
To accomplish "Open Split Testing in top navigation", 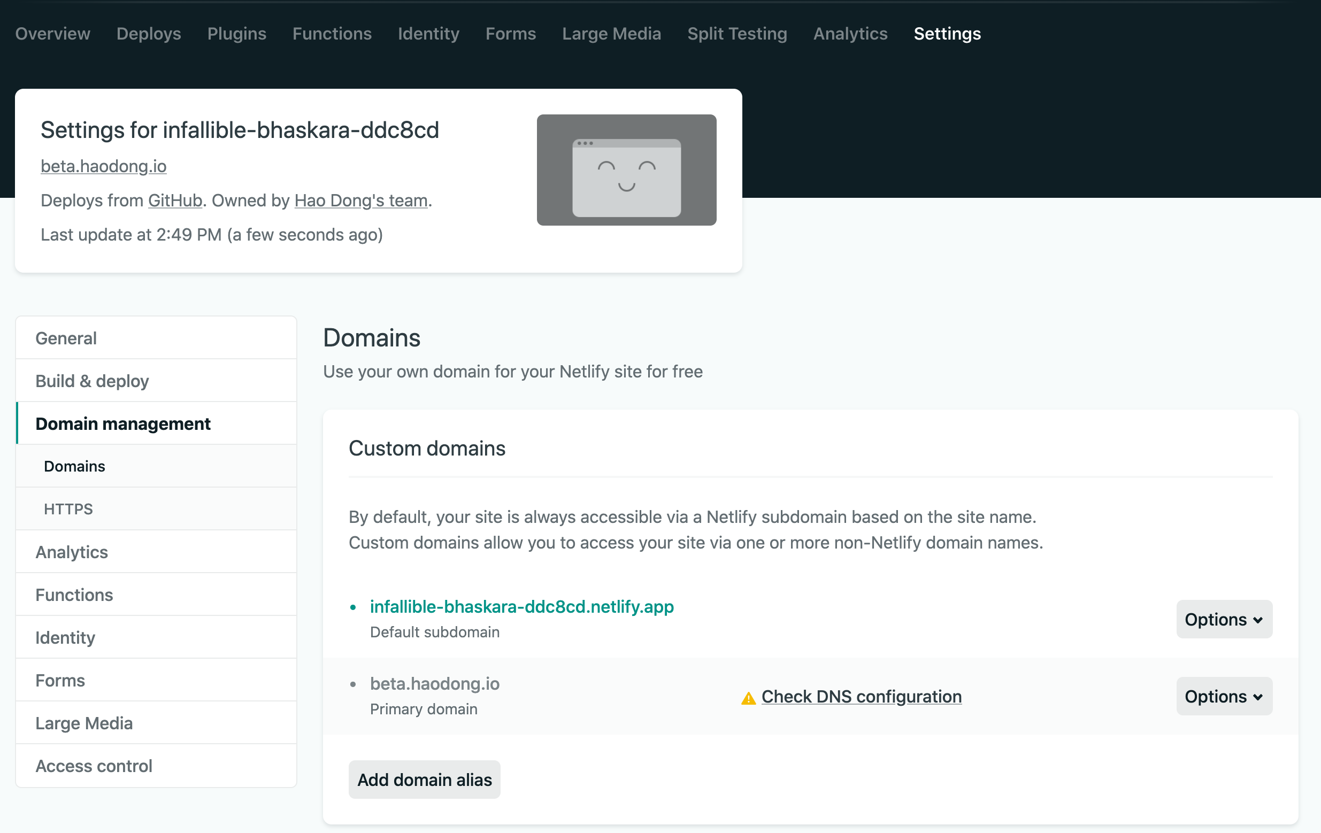I will 737,34.
